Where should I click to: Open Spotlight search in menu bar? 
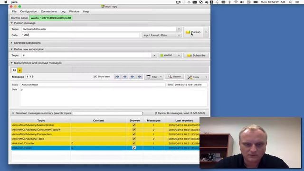coord(290,2)
